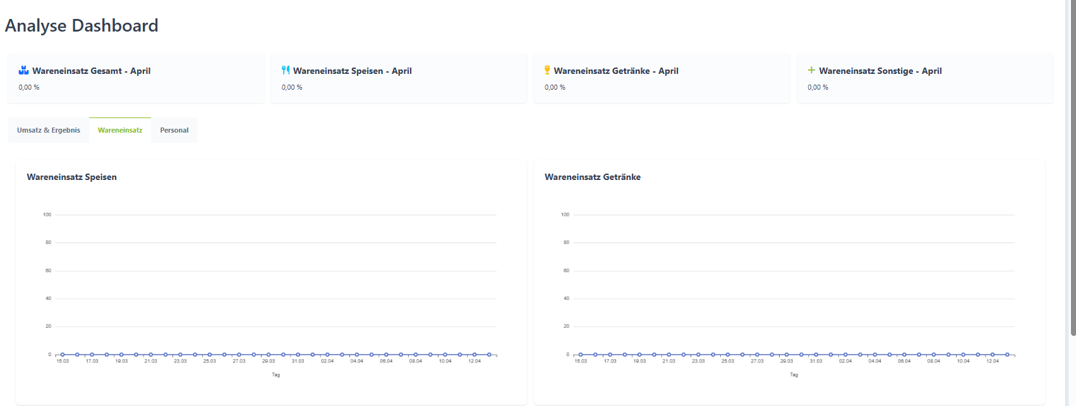The width and height of the screenshot is (1076, 406).
Task: Open the Personal tab
Action: pos(174,130)
